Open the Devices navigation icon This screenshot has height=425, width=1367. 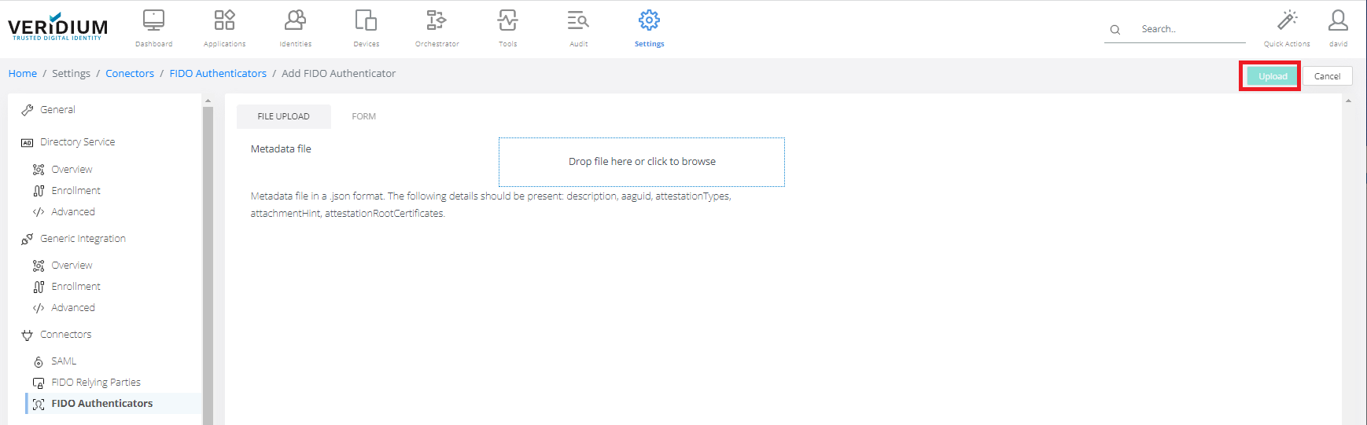click(366, 20)
